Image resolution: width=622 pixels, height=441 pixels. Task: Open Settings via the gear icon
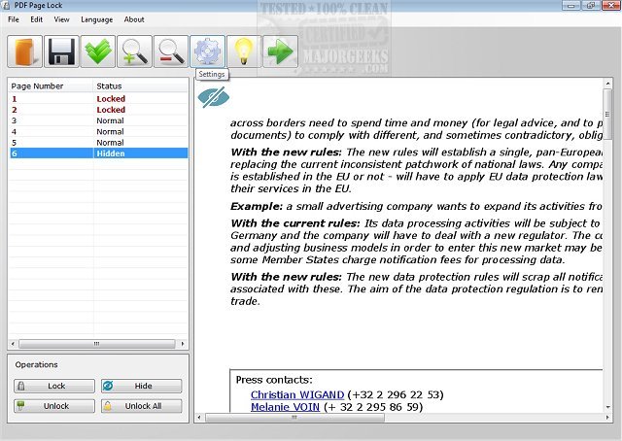click(207, 51)
